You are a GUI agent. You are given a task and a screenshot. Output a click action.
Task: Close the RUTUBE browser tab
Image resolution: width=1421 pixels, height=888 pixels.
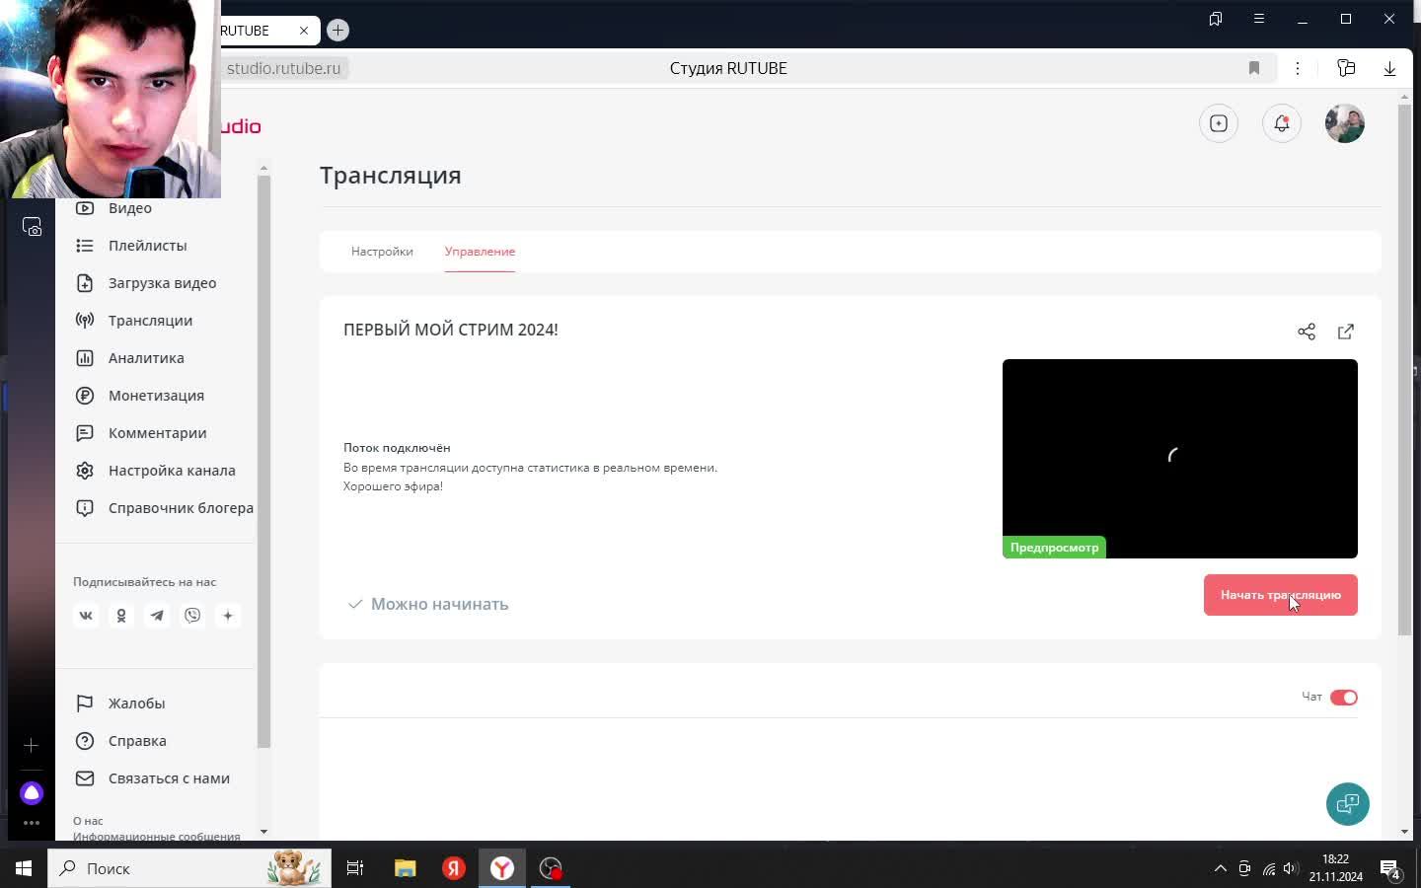(304, 31)
